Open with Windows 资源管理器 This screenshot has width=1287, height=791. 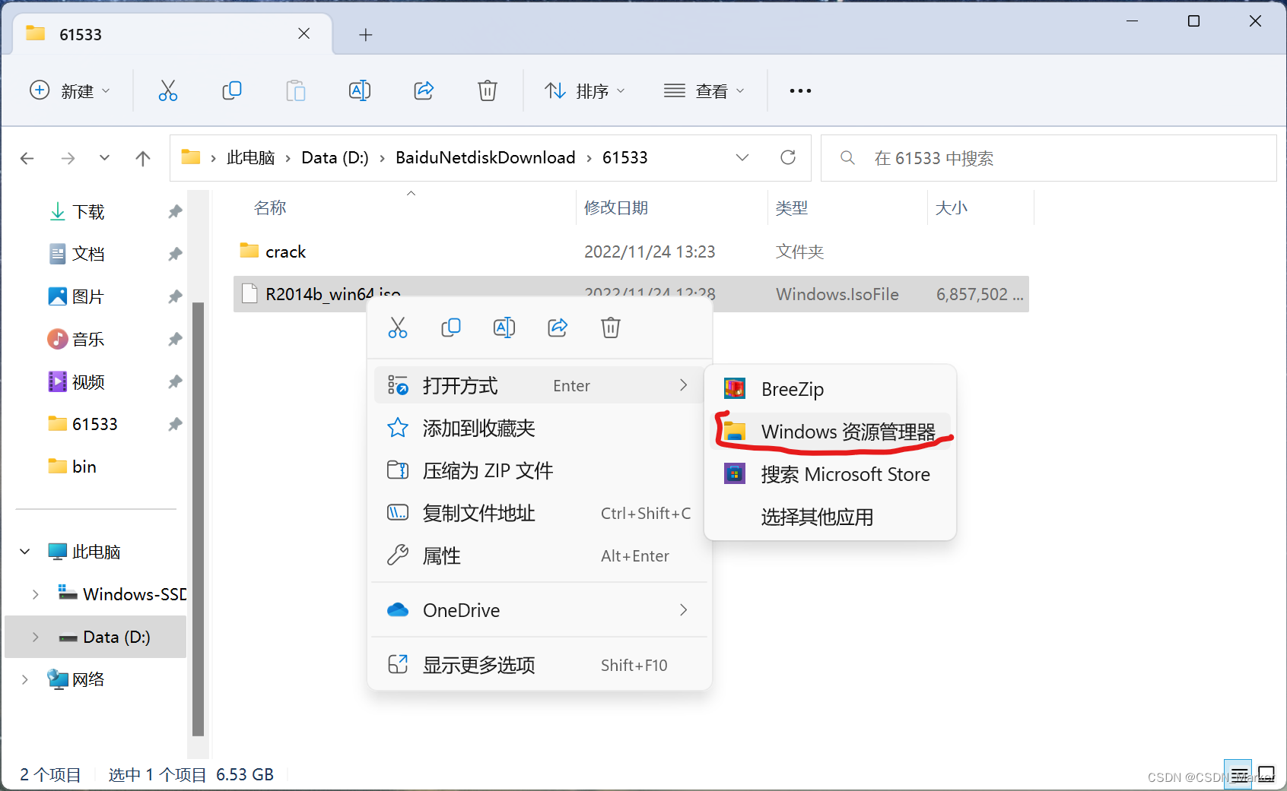(830, 432)
